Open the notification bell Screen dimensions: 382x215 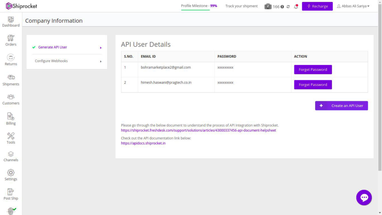click(296, 6)
